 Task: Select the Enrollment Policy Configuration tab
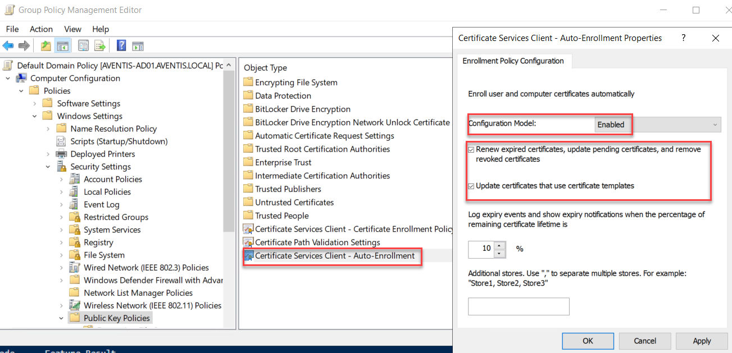513,61
